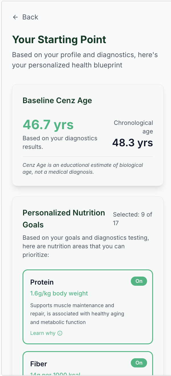Disable the Fiber goal toggle
This screenshot has width=171, height=376.
[x=139, y=363]
